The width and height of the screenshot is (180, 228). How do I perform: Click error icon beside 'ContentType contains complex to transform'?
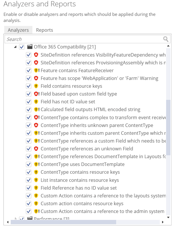[36, 117]
